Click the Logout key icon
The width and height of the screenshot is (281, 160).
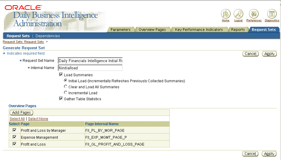238,14
